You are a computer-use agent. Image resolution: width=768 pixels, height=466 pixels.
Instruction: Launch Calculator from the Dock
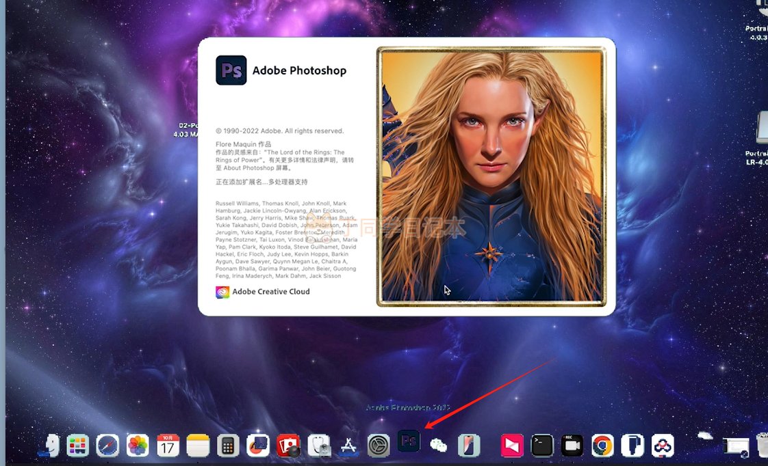(227, 446)
